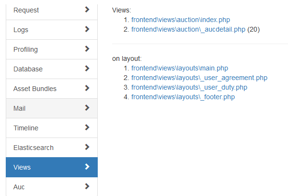This screenshot has width=288, height=196.
Task: Switch to the Logs panel
Action: coord(21,30)
